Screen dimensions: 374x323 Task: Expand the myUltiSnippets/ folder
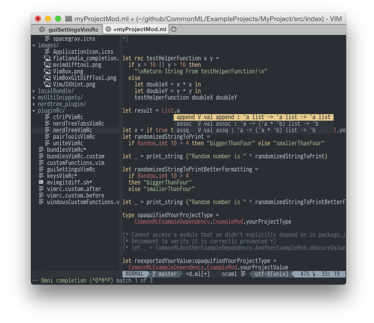34,97
